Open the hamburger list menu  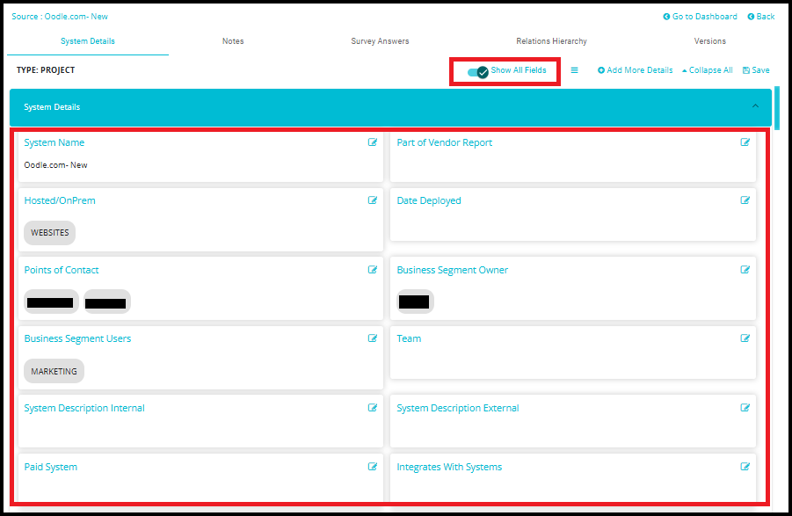574,70
